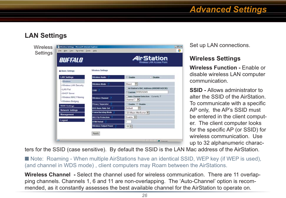Open the WAN Settings section
Image resolution: width=286 pixels, height=198 pixels.
[72, 106]
